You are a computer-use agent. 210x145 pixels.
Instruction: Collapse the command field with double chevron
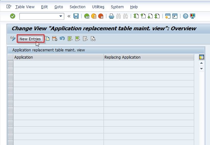pos(69,16)
